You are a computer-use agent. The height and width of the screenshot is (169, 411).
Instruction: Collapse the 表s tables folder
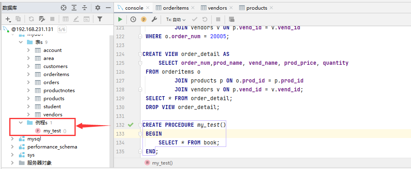pos(21,42)
